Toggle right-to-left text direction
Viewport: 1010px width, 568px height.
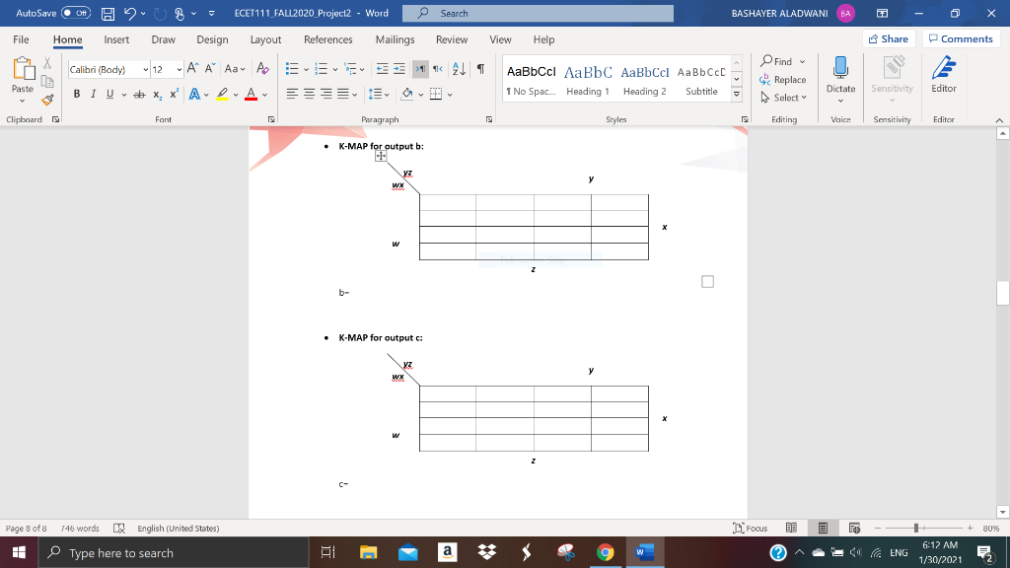[437, 69]
